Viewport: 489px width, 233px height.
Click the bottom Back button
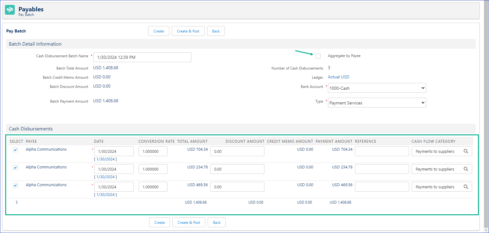(217, 223)
